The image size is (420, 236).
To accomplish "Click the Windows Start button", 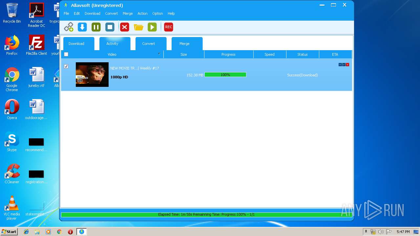I will pyautogui.click(x=9, y=232).
